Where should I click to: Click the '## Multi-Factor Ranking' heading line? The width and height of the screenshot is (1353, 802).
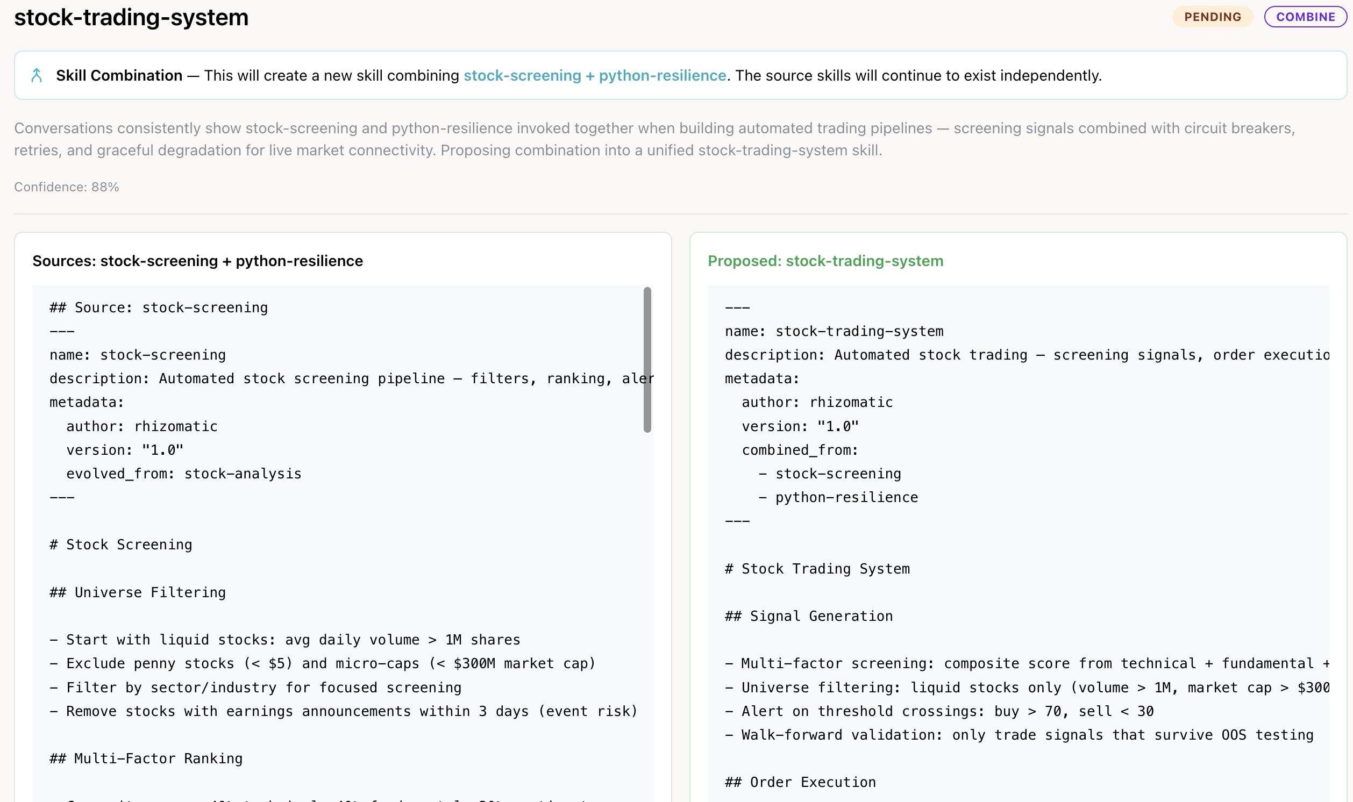click(146, 758)
